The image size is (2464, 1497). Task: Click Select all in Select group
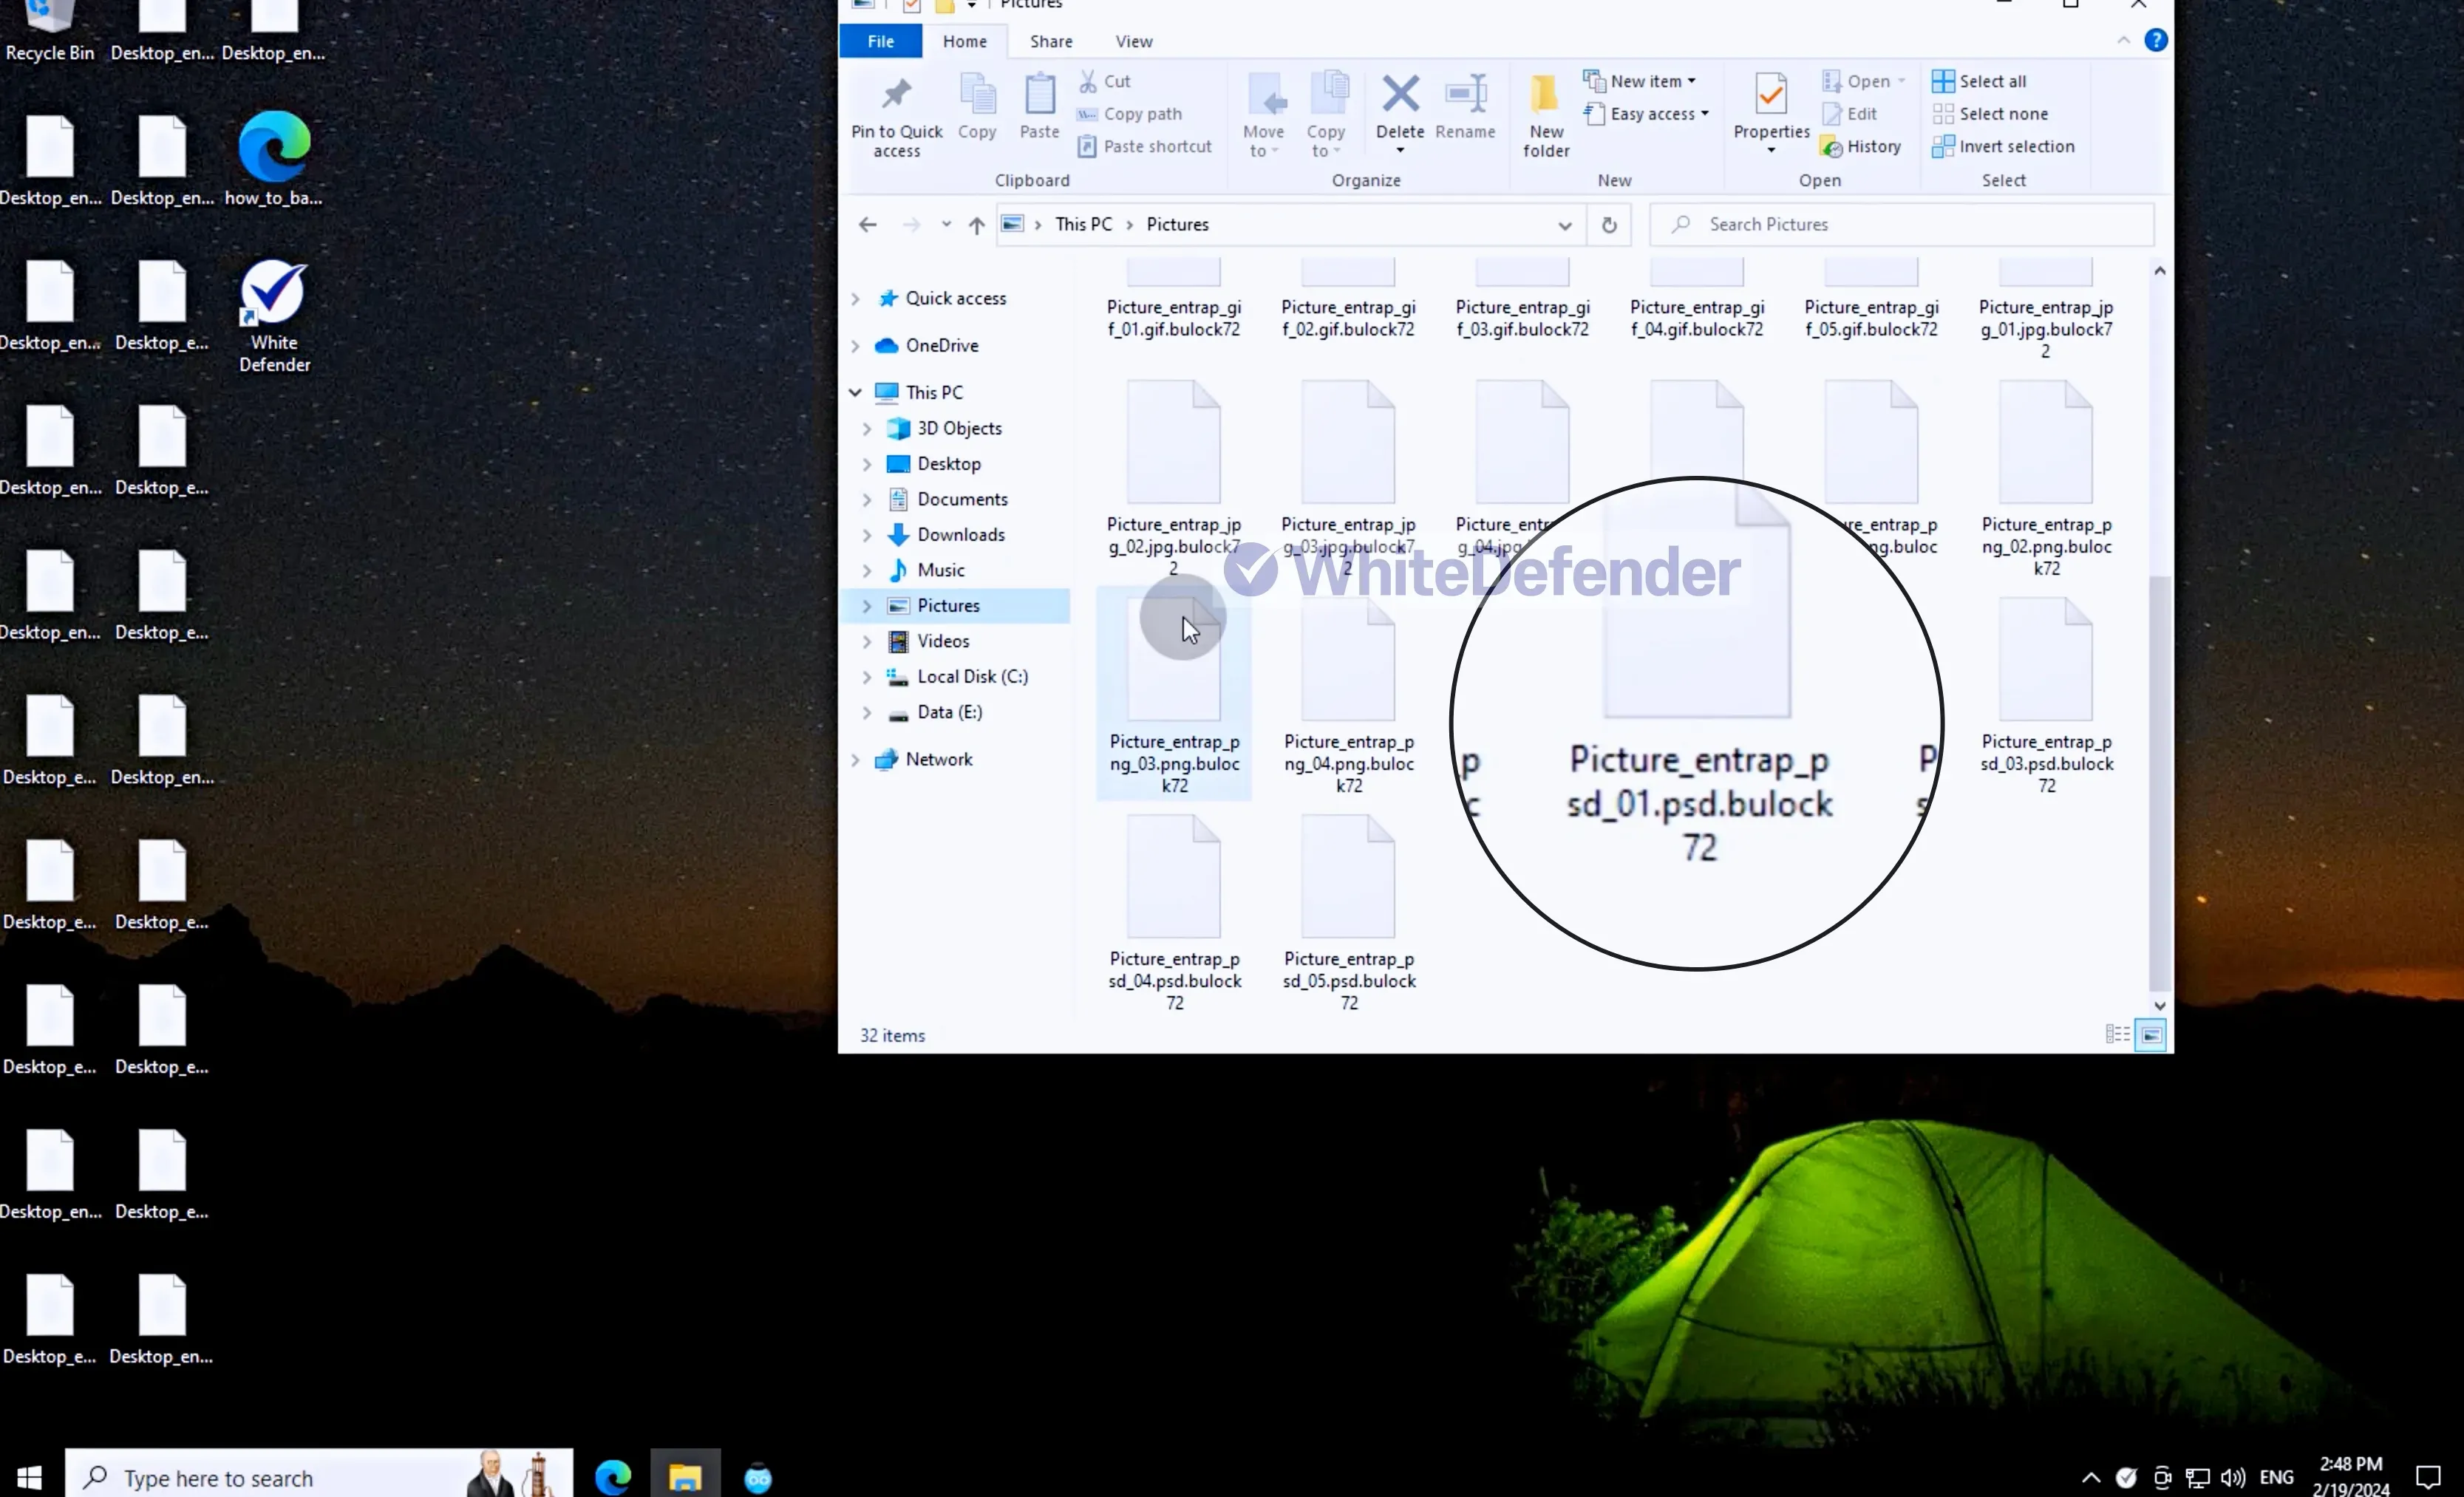pyautogui.click(x=1979, y=81)
